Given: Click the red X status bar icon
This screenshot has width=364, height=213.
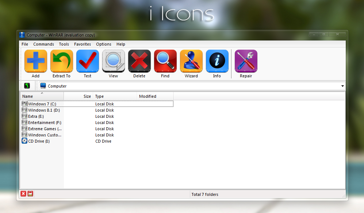Looking at the screenshot, I should (x=23, y=194).
